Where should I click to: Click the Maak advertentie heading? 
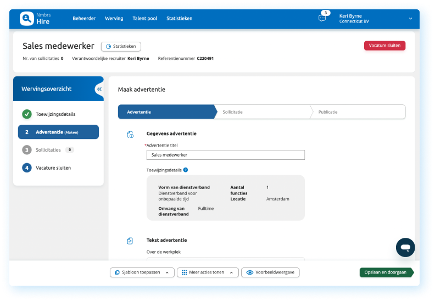(142, 90)
